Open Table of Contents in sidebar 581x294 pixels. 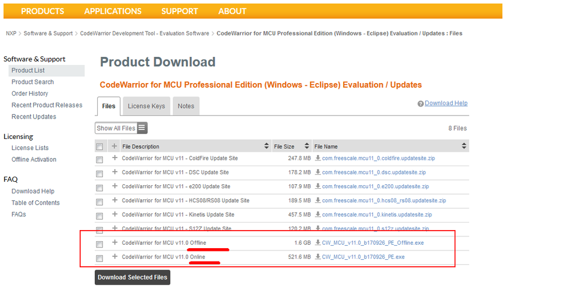[x=35, y=203]
